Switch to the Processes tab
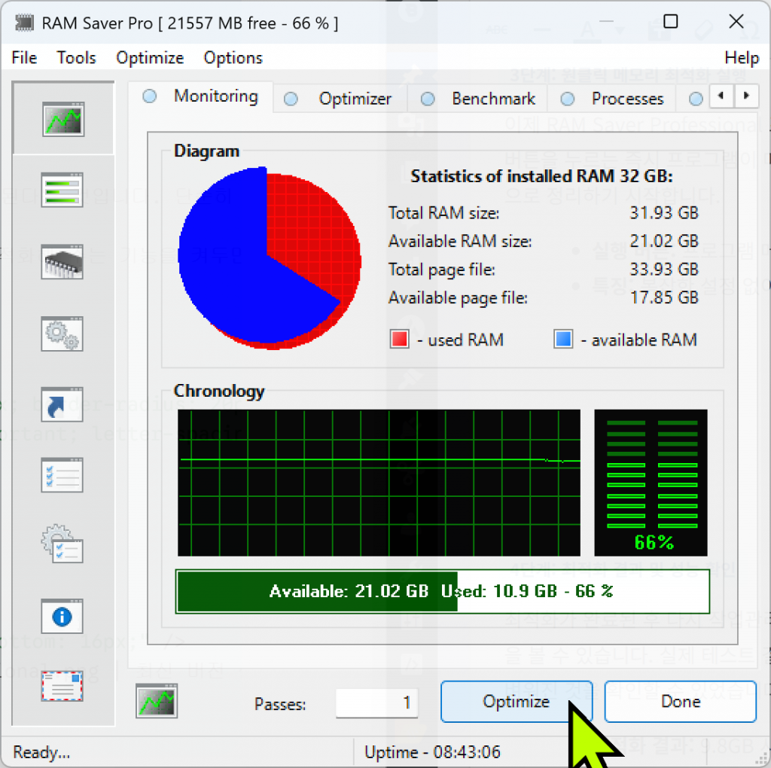This screenshot has width=771, height=768. coord(613,99)
